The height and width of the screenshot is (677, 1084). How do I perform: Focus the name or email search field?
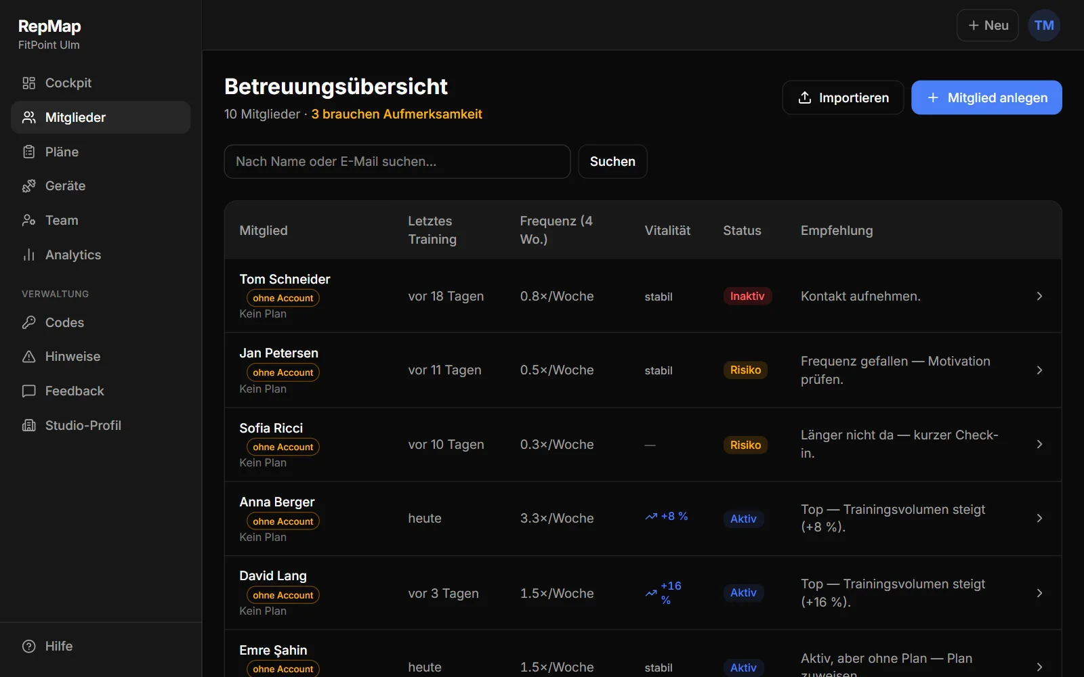[397, 162]
